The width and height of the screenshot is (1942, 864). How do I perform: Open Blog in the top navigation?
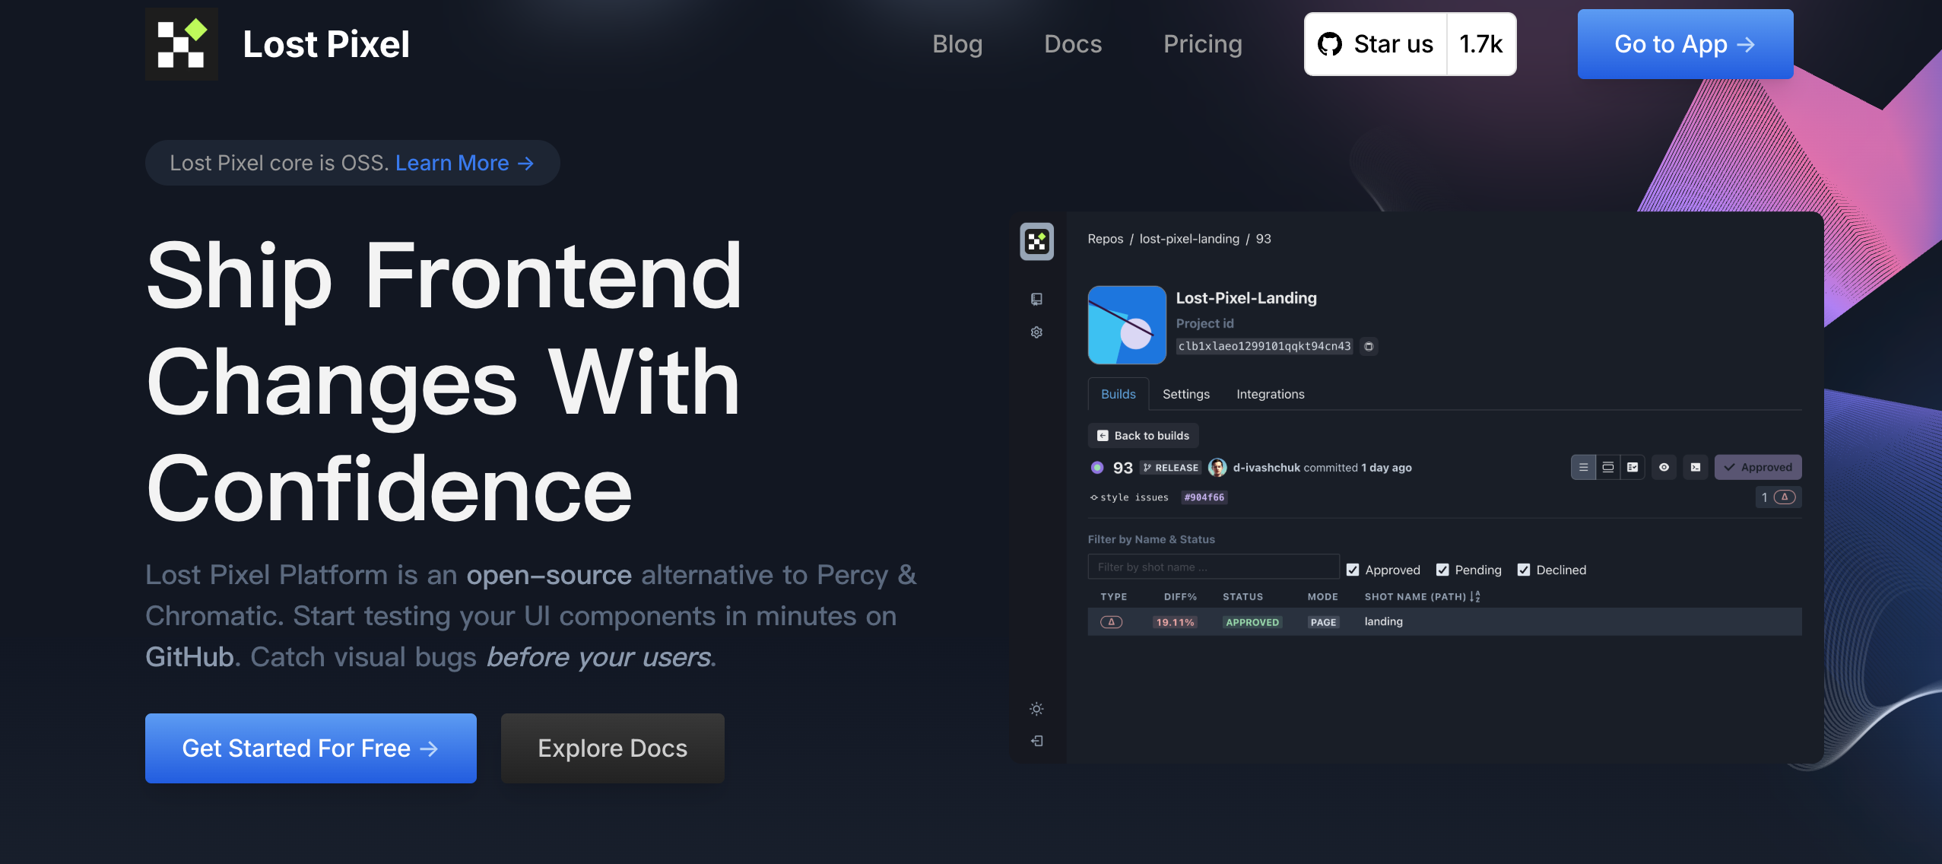coord(957,44)
